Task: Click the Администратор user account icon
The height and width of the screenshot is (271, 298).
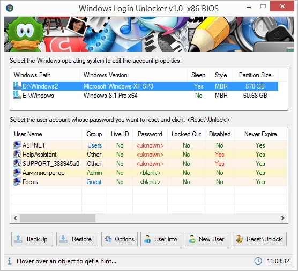Action: [17, 173]
